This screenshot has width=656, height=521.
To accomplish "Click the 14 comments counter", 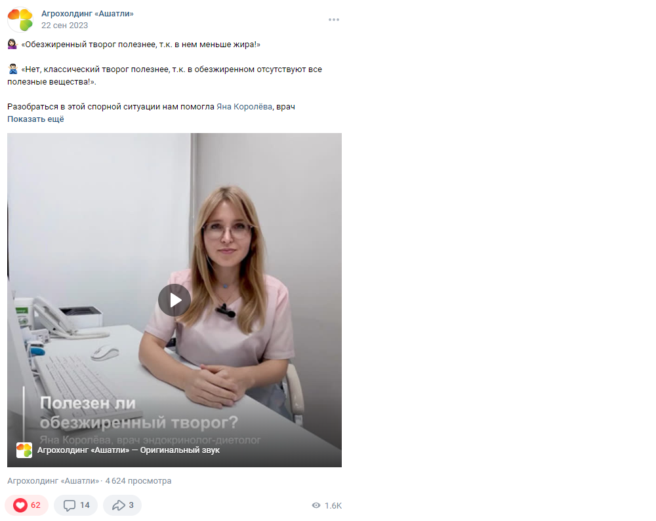I will coord(85,505).
